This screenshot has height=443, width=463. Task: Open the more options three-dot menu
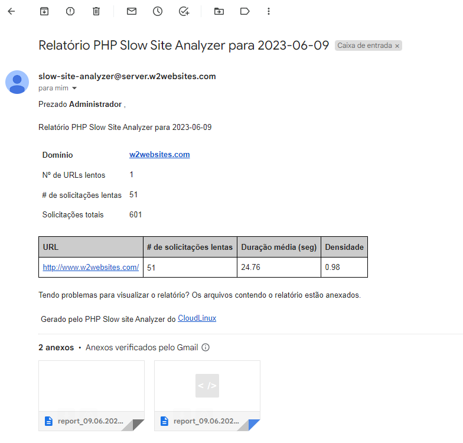pyautogui.click(x=268, y=12)
